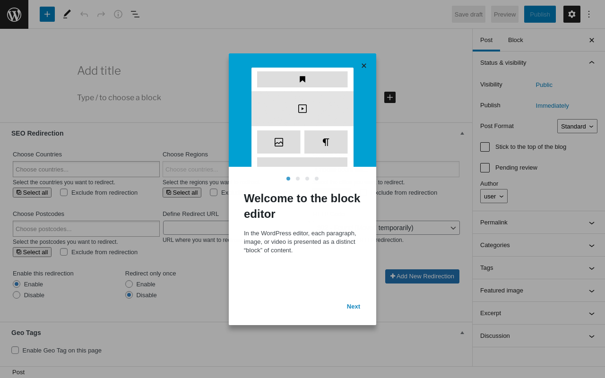
Task: Click the WordPress logo icon
Action: coord(14,15)
